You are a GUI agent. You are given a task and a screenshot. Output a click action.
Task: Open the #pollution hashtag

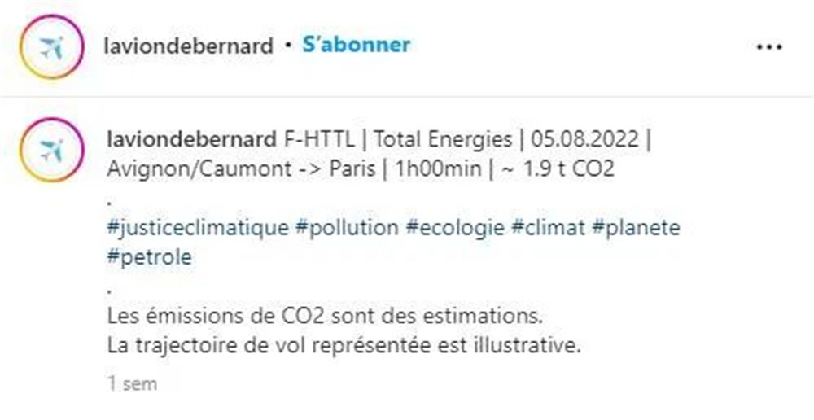tap(347, 227)
